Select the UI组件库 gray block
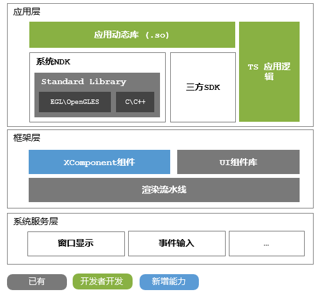This screenshot has width=320, height=292. pyautogui.click(x=238, y=162)
